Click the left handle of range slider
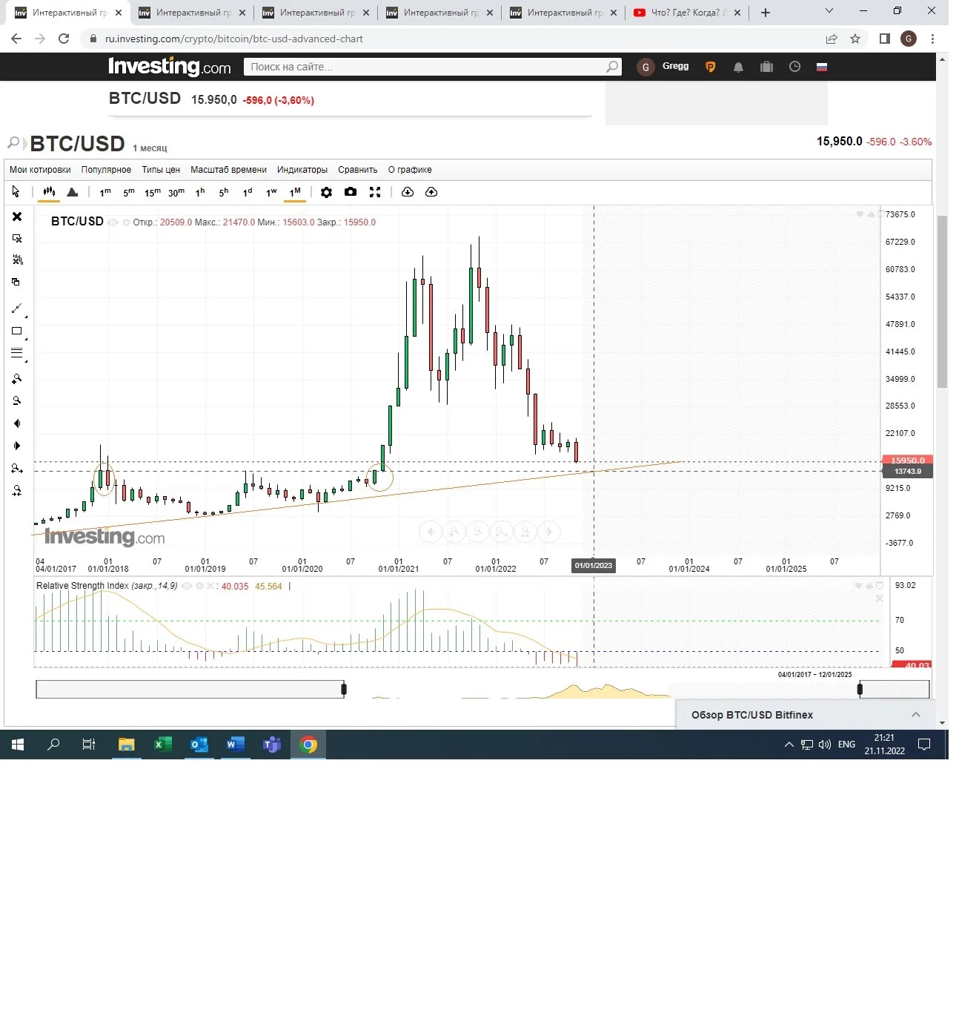Image resolution: width=979 pixels, height=1010 pixels. coord(344,690)
